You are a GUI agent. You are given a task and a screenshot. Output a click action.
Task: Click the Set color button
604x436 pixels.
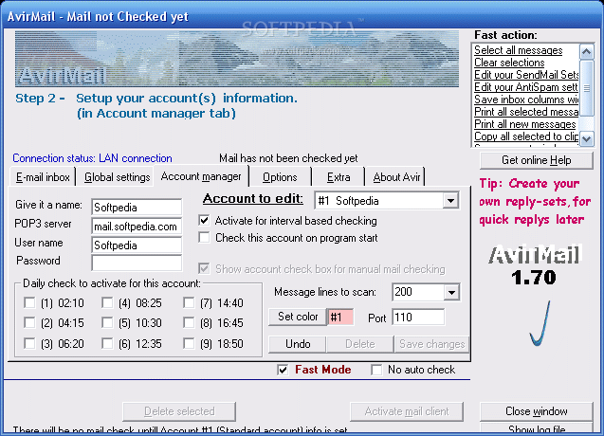pos(298,317)
